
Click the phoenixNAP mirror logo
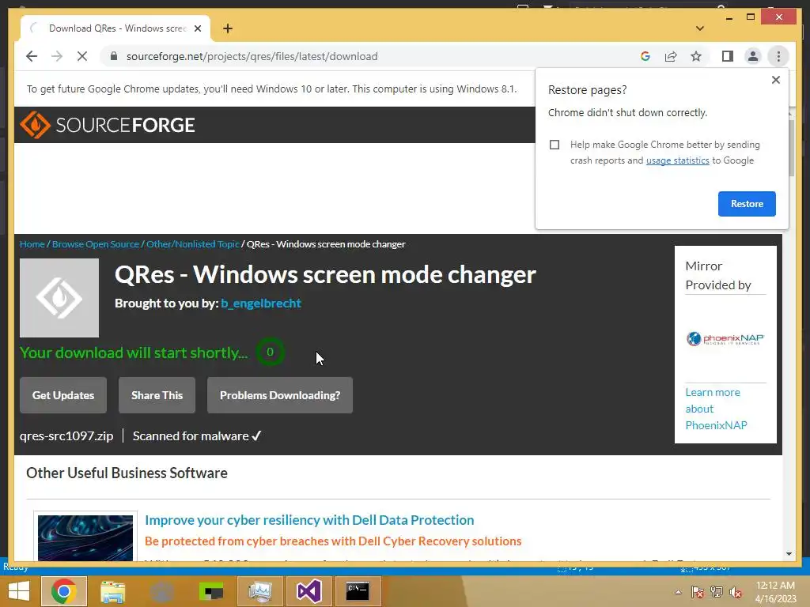725,338
